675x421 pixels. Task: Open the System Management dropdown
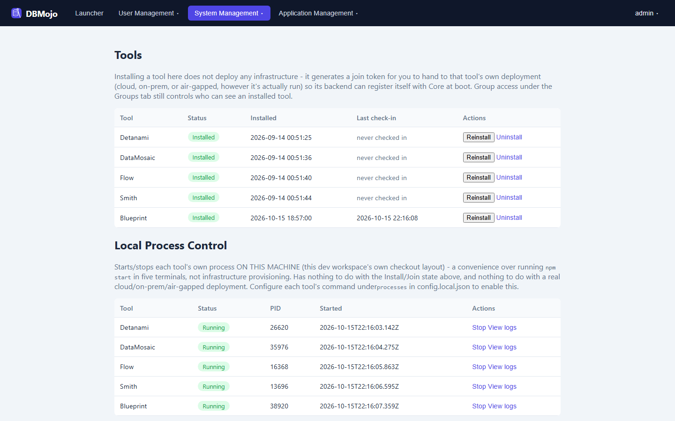pyautogui.click(x=229, y=13)
